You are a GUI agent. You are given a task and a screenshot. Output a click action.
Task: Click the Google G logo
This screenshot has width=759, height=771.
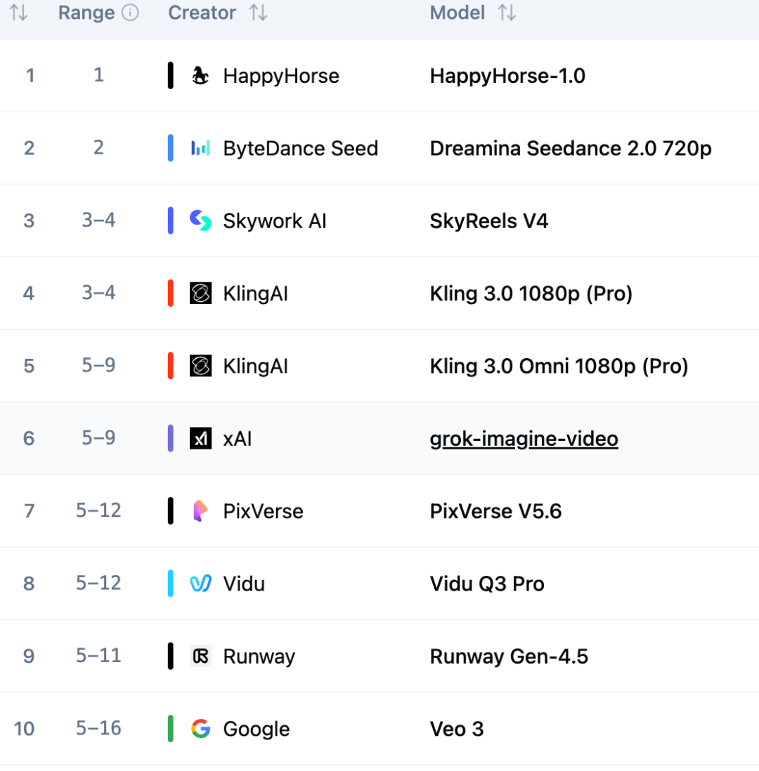pyautogui.click(x=200, y=729)
